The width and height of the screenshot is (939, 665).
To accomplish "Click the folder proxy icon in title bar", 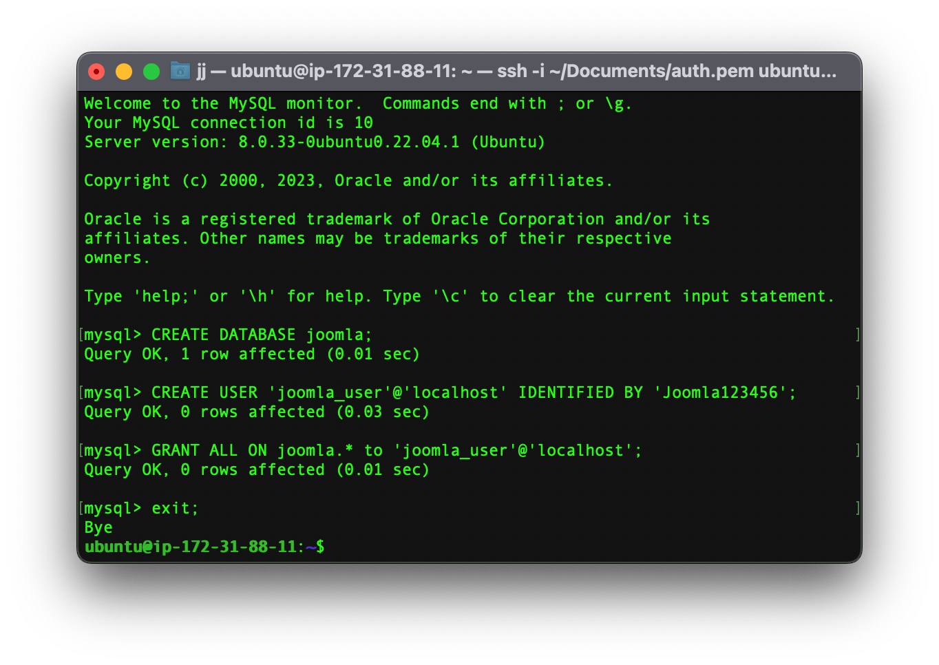I will click(180, 71).
